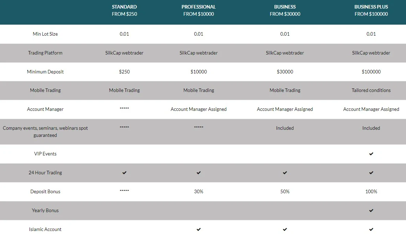
Task: Click the 30% Deposit Bonus value
Action: coord(199,192)
